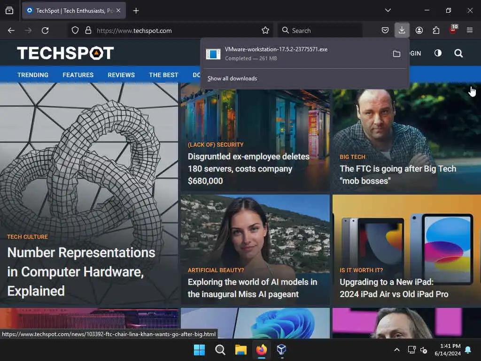481x361 pixels.
Task: Open muted volume tray icon
Action: tap(424, 350)
